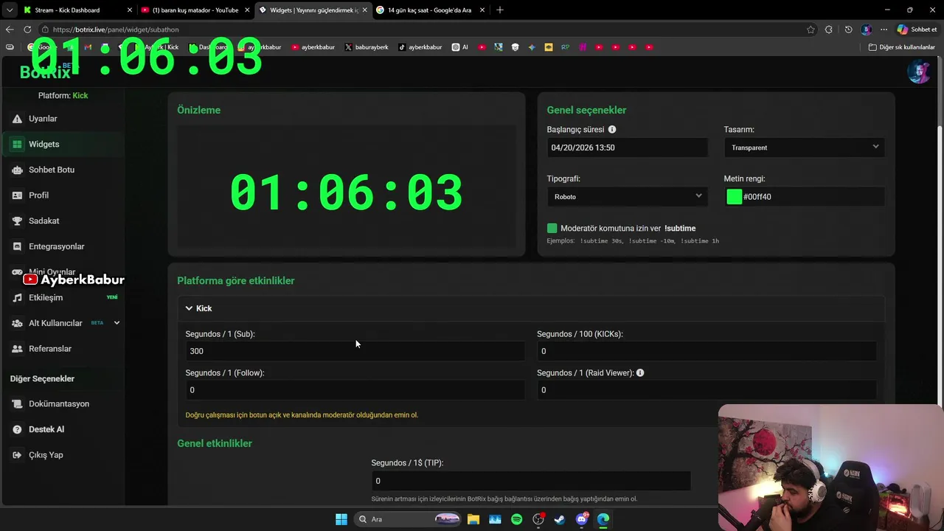Viewport: 944px width, 531px height.
Task: Click the Follow seconds input field
Action: coord(355,390)
